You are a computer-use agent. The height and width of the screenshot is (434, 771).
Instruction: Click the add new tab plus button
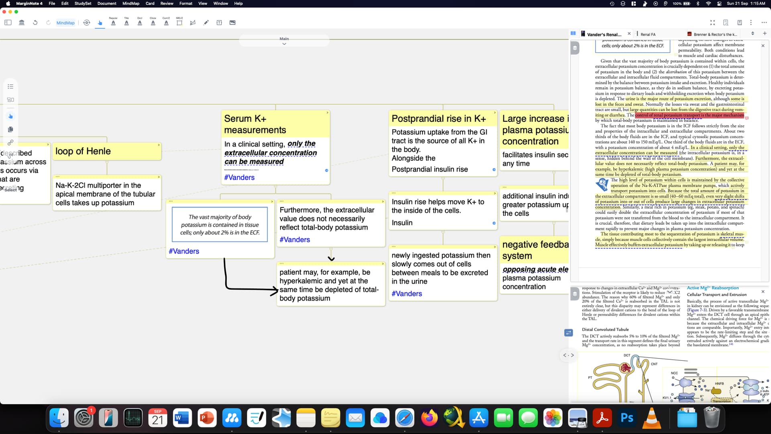point(765,34)
